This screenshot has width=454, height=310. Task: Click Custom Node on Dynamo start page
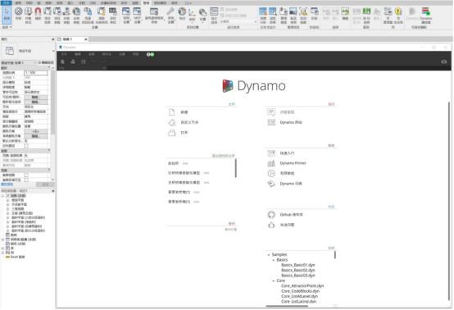coord(189,122)
